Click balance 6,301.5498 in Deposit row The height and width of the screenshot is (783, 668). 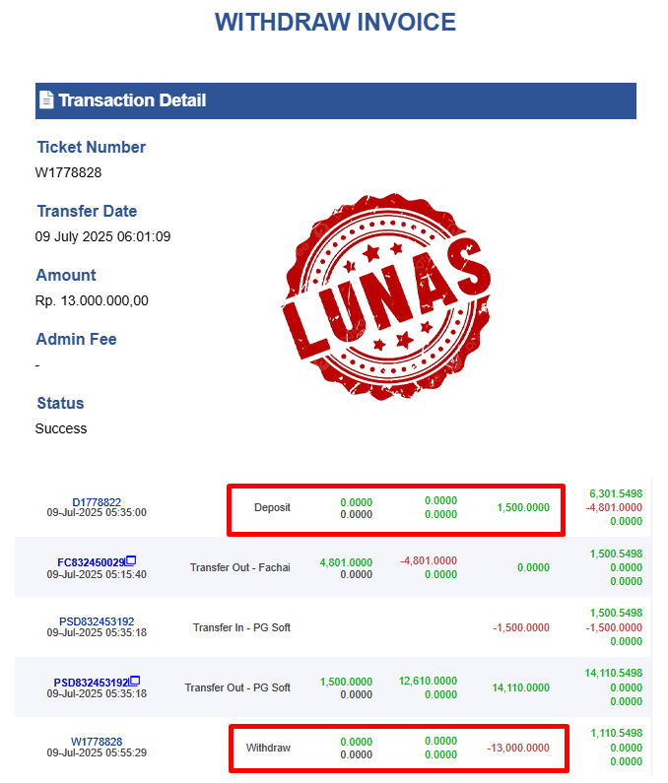coord(616,493)
